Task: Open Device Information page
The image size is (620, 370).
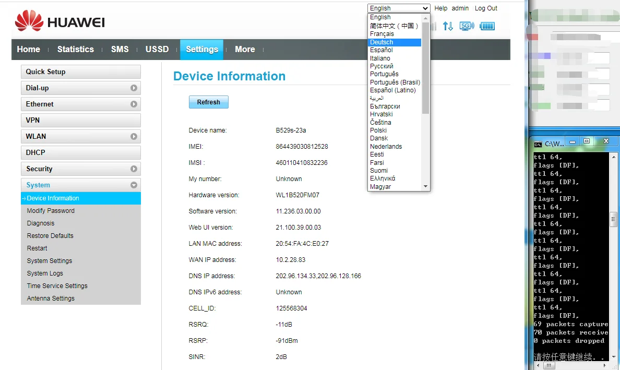Action: pos(81,198)
